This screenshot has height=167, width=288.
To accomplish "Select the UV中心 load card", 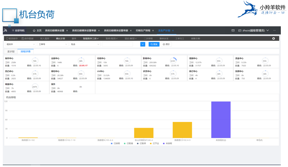I will (118, 75).
